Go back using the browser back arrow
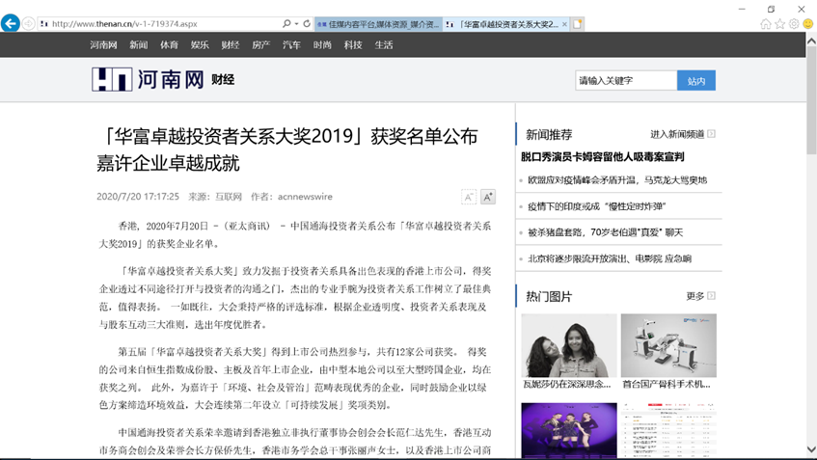This screenshot has height=460, width=817. click(11, 23)
